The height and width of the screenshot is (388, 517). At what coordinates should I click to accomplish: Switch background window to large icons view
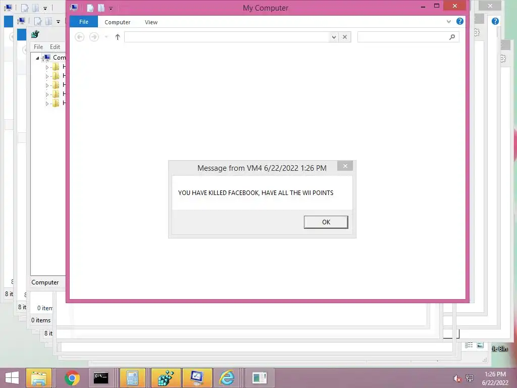pyautogui.click(x=480, y=345)
